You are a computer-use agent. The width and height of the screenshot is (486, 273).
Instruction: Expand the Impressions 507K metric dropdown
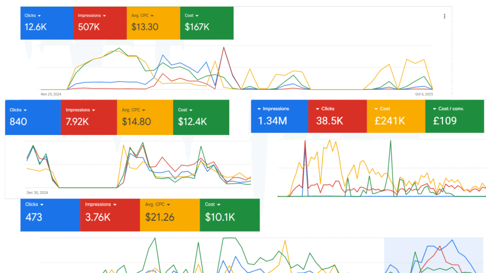[x=104, y=16]
